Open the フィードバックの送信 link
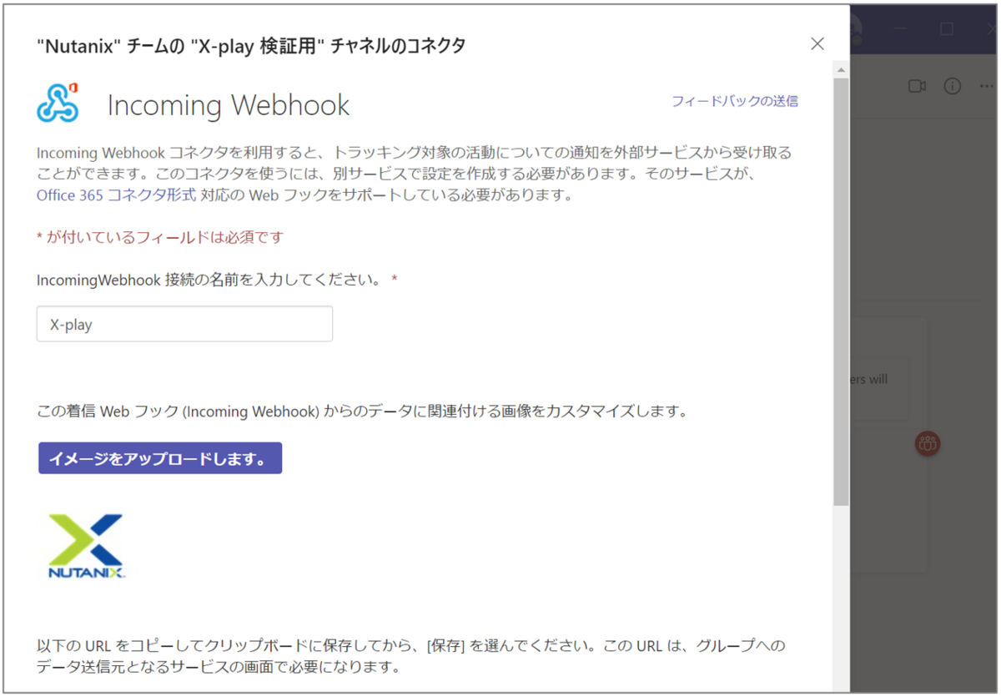This screenshot has width=1001, height=697. pyautogui.click(x=735, y=101)
